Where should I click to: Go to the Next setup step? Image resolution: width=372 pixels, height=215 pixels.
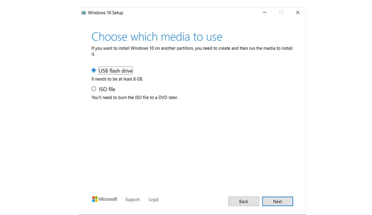(277, 201)
